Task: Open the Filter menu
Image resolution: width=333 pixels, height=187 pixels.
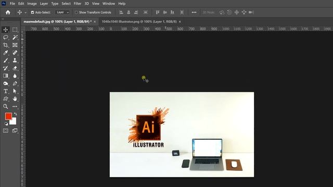Action: click(78, 4)
